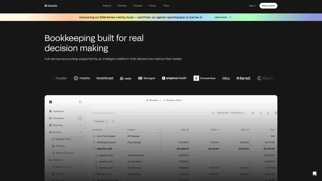Click the calendar icon beside date range
322x181 pixels.
(213, 113)
